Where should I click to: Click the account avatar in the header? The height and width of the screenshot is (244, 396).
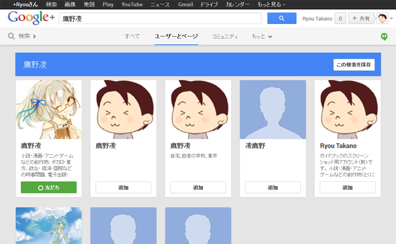(382, 19)
